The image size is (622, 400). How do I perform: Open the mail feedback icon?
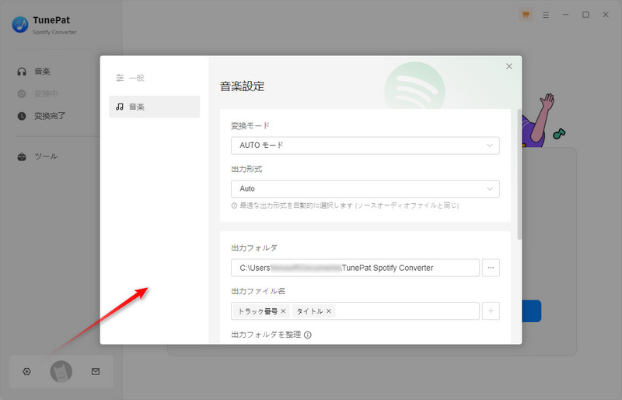pyautogui.click(x=96, y=371)
